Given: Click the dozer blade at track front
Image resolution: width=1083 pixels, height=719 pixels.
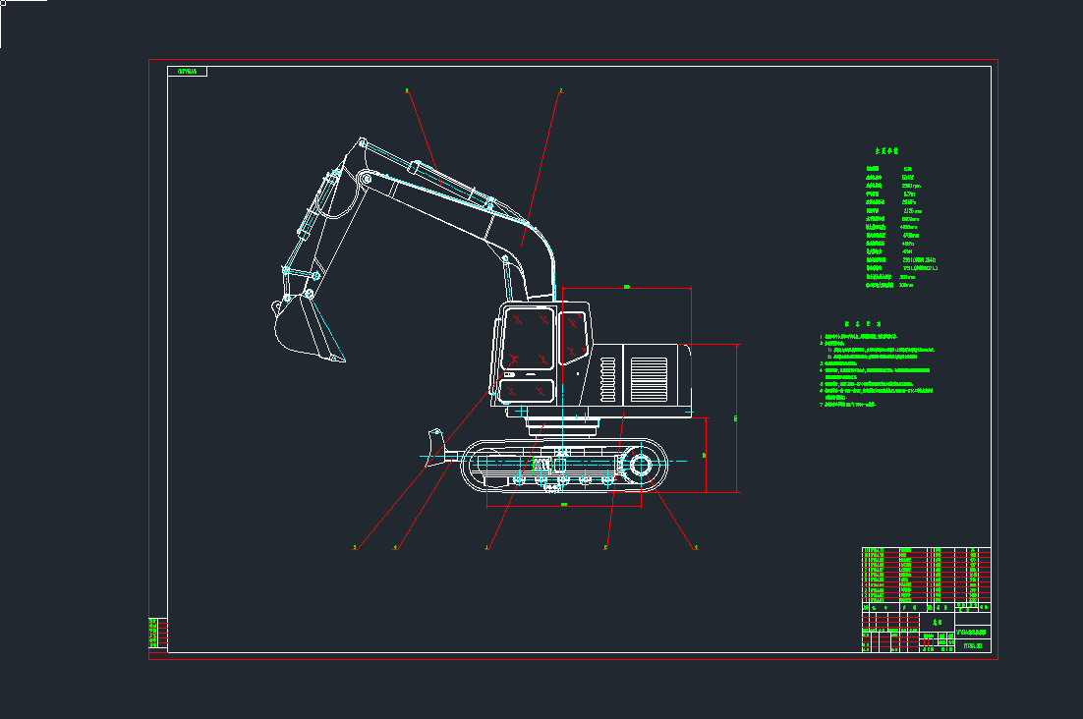Looking at the screenshot, I should coord(435,448).
